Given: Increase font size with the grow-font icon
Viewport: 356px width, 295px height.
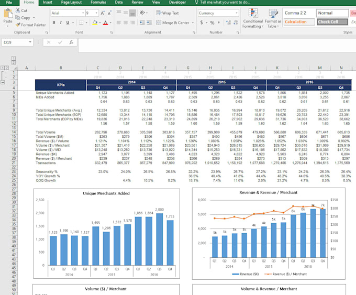Looking at the screenshot, I should (x=103, y=13).
